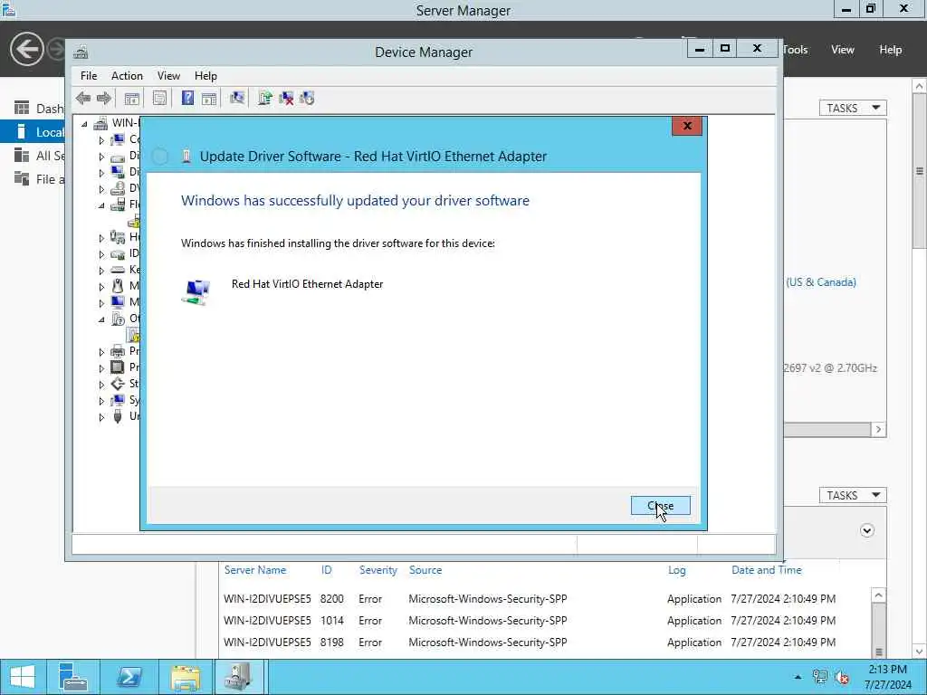Screen dimensions: 927x695
Task: Open the lower TASKS dropdown above events
Action: pyautogui.click(x=853, y=495)
